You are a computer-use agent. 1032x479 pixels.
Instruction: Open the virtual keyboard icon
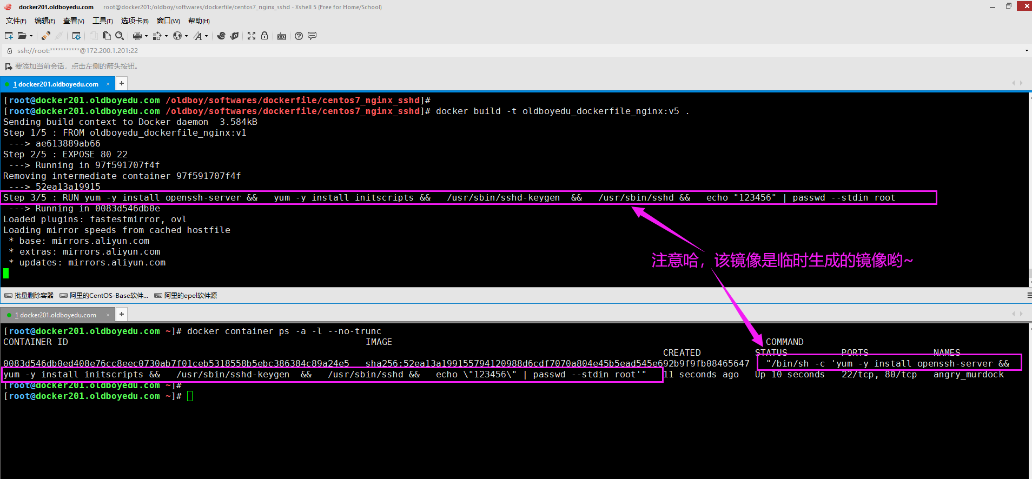(282, 36)
